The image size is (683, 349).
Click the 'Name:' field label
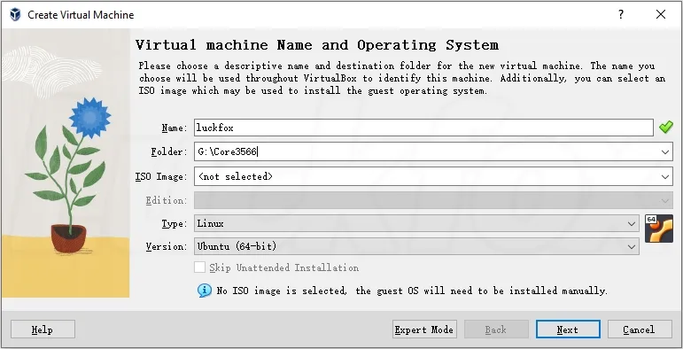click(175, 128)
